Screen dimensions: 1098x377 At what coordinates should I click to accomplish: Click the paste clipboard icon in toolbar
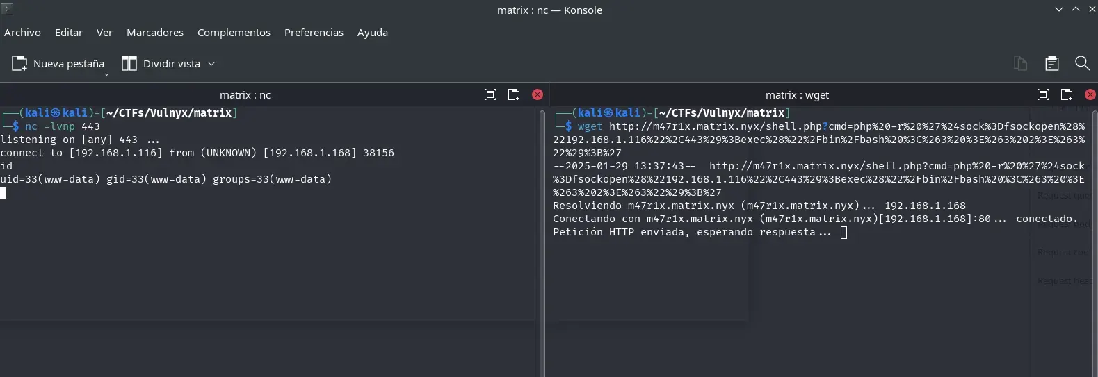click(1052, 63)
